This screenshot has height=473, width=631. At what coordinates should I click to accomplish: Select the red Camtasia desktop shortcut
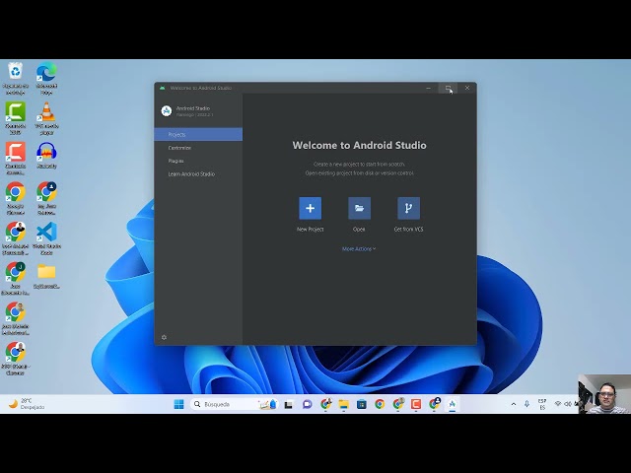pyautogui.click(x=16, y=158)
